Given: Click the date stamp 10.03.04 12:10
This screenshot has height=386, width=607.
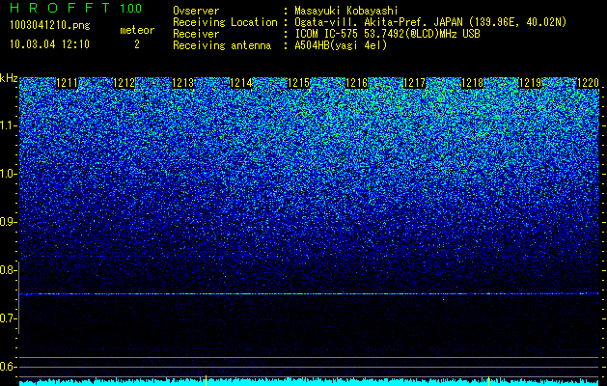Looking at the screenshot, I should pos(50,44).
